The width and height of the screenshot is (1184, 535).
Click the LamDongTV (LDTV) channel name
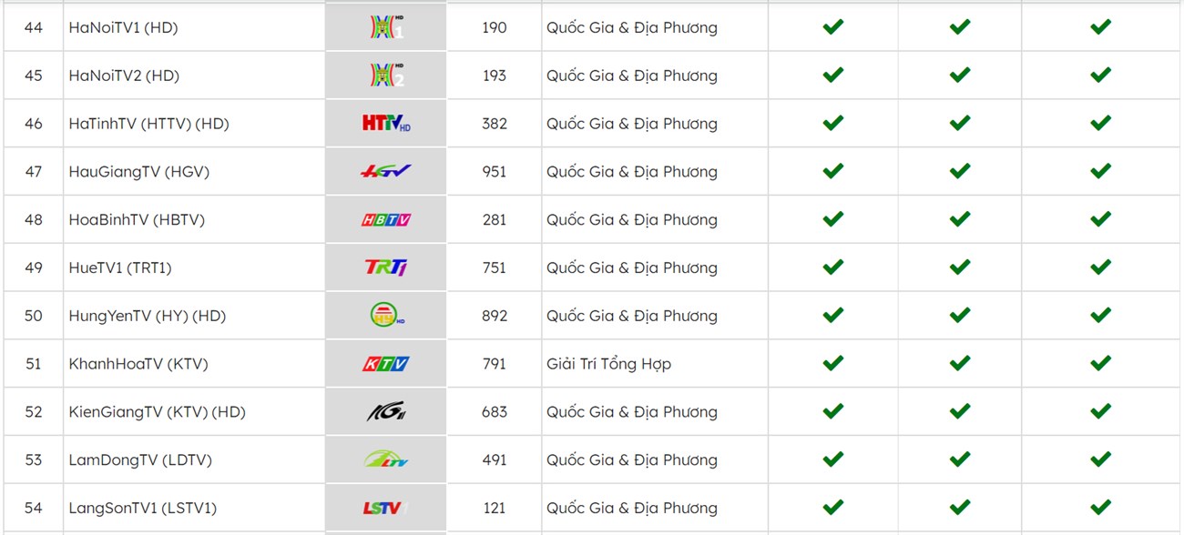[140, 460]
